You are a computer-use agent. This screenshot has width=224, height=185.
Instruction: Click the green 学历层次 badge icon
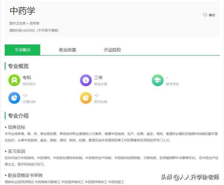[14, 80]
